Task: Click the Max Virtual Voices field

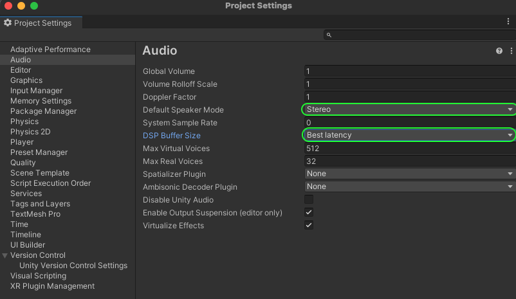Action: 410,148
